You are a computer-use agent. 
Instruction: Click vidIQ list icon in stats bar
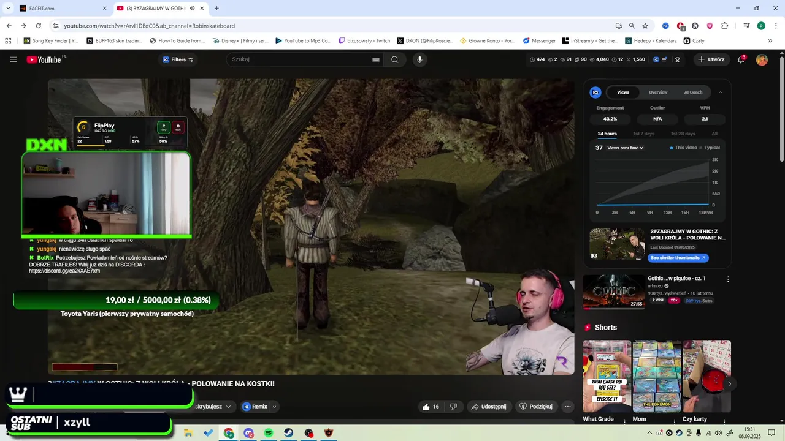pyautogui.click(x=665, y=59)
